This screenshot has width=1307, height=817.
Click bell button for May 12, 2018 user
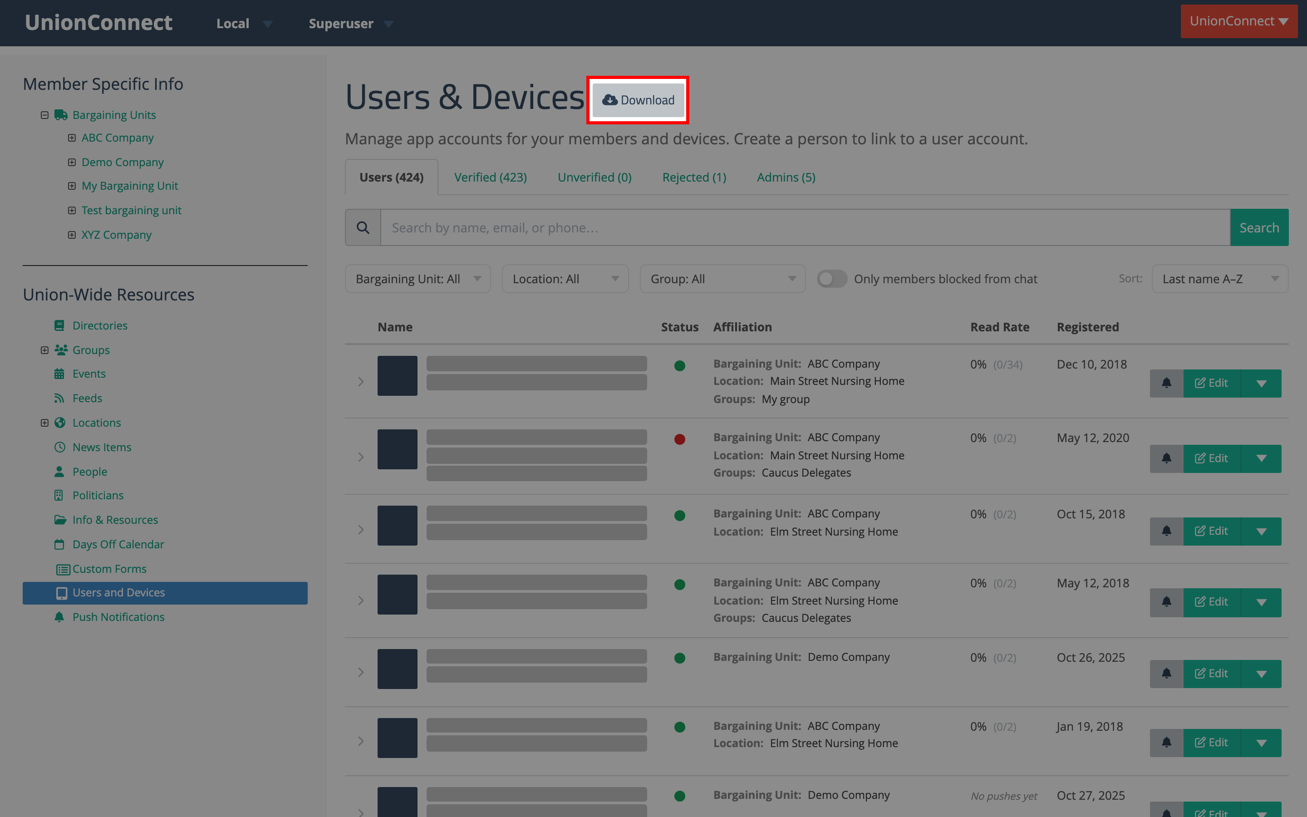pos(1167,602)
